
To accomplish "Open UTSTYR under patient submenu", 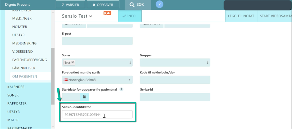I will click(19, 35).
